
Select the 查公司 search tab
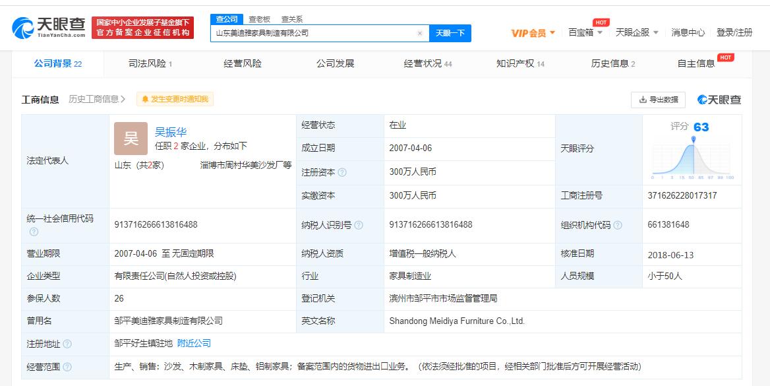point(227,19)
